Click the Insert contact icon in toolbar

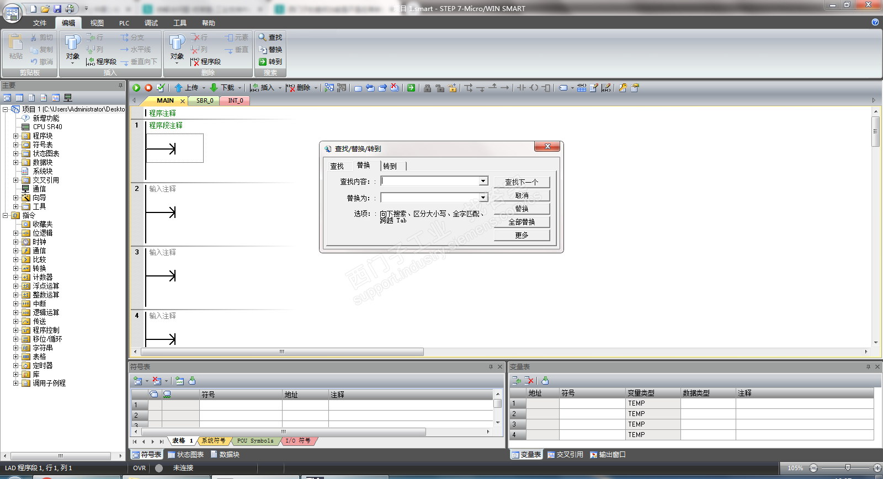pyautogui.click(x=522, y=88)
